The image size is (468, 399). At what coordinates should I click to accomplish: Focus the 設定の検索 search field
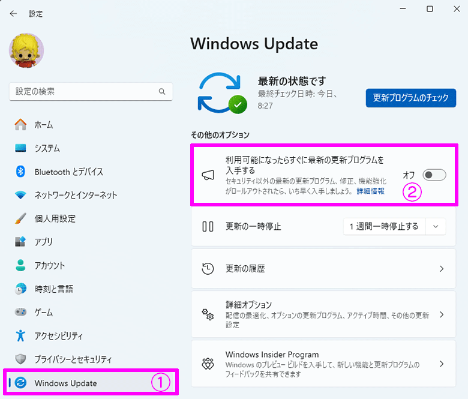pyautogui.click(x=91, y=91)
